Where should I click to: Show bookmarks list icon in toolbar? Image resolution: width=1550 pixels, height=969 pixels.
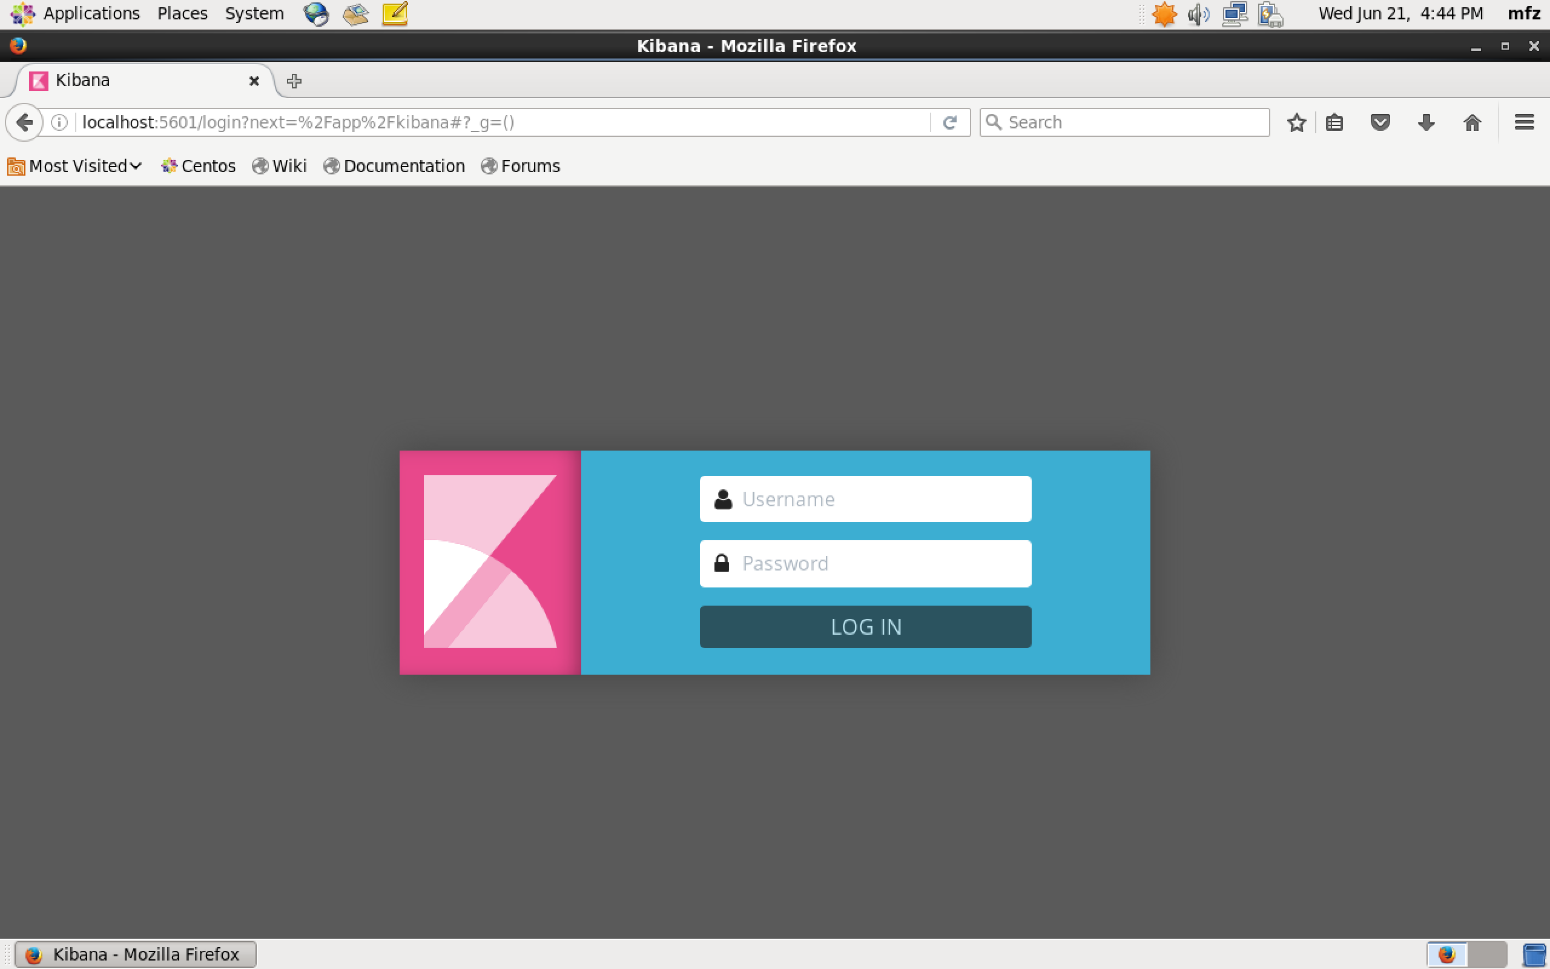click(1334, 122)
